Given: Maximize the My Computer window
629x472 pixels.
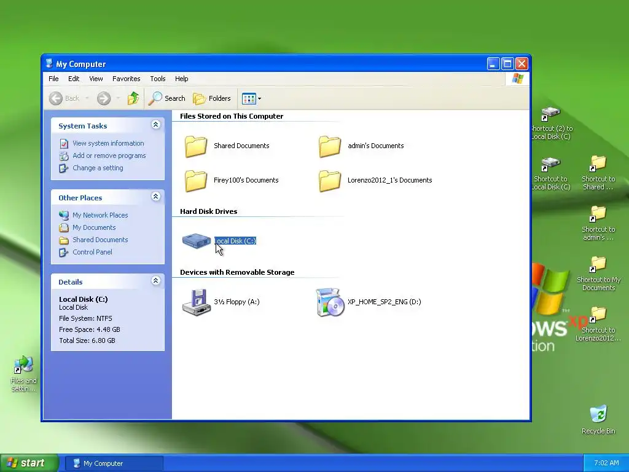Looking at the screenshot, I should point(507,63).
